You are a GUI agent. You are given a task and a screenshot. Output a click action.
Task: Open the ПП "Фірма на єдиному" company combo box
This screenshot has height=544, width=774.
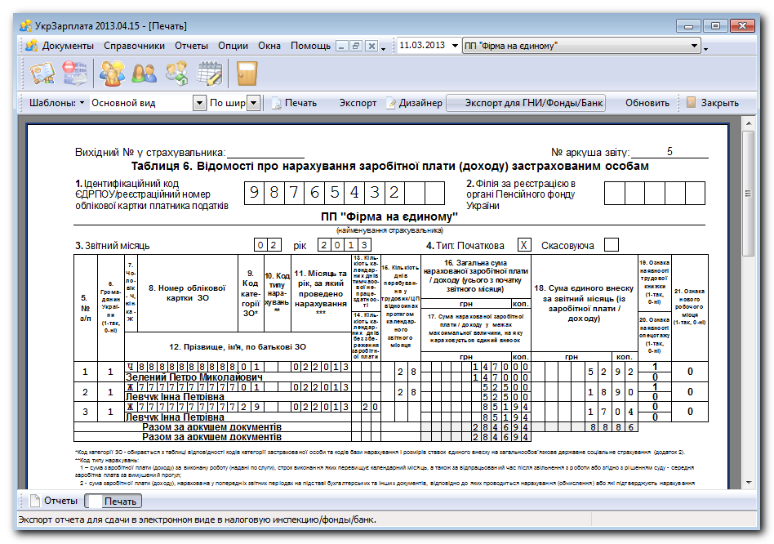(x=582, y=46)
